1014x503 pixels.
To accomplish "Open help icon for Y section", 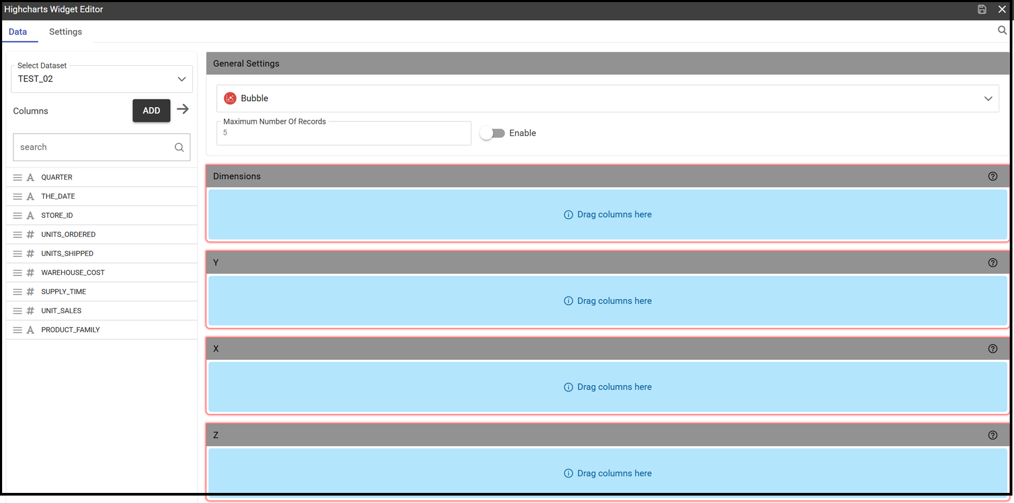I will click(x=993, y=263).
